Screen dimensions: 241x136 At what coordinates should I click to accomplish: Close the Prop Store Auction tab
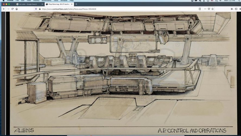click(72, 4)
